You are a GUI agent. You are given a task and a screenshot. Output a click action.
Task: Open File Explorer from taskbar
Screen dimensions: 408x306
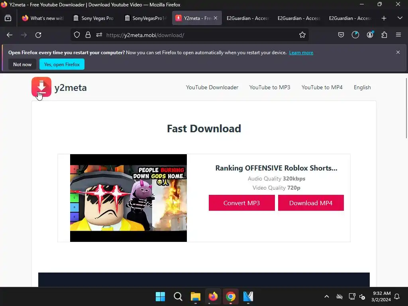tap(195, 296)
